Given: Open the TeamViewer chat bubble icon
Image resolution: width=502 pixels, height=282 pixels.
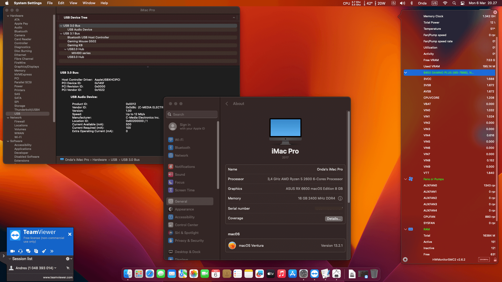Looking at the screenshot, I should 28,251.
